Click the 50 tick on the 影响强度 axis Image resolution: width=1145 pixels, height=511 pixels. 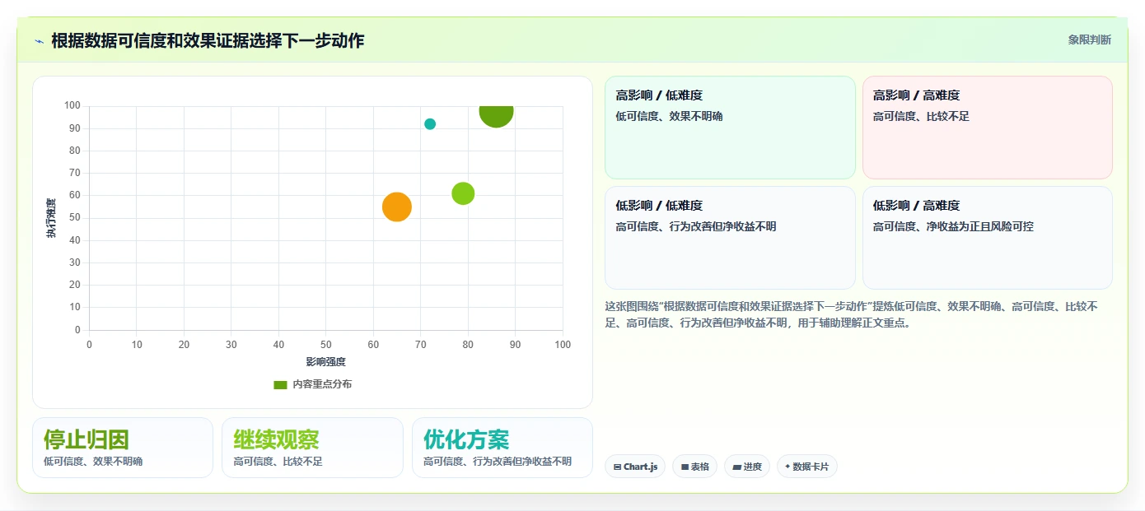pos(326,345)
